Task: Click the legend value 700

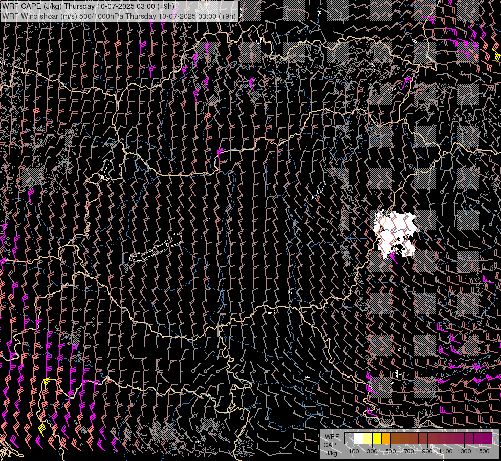Action: pos(409,451)
